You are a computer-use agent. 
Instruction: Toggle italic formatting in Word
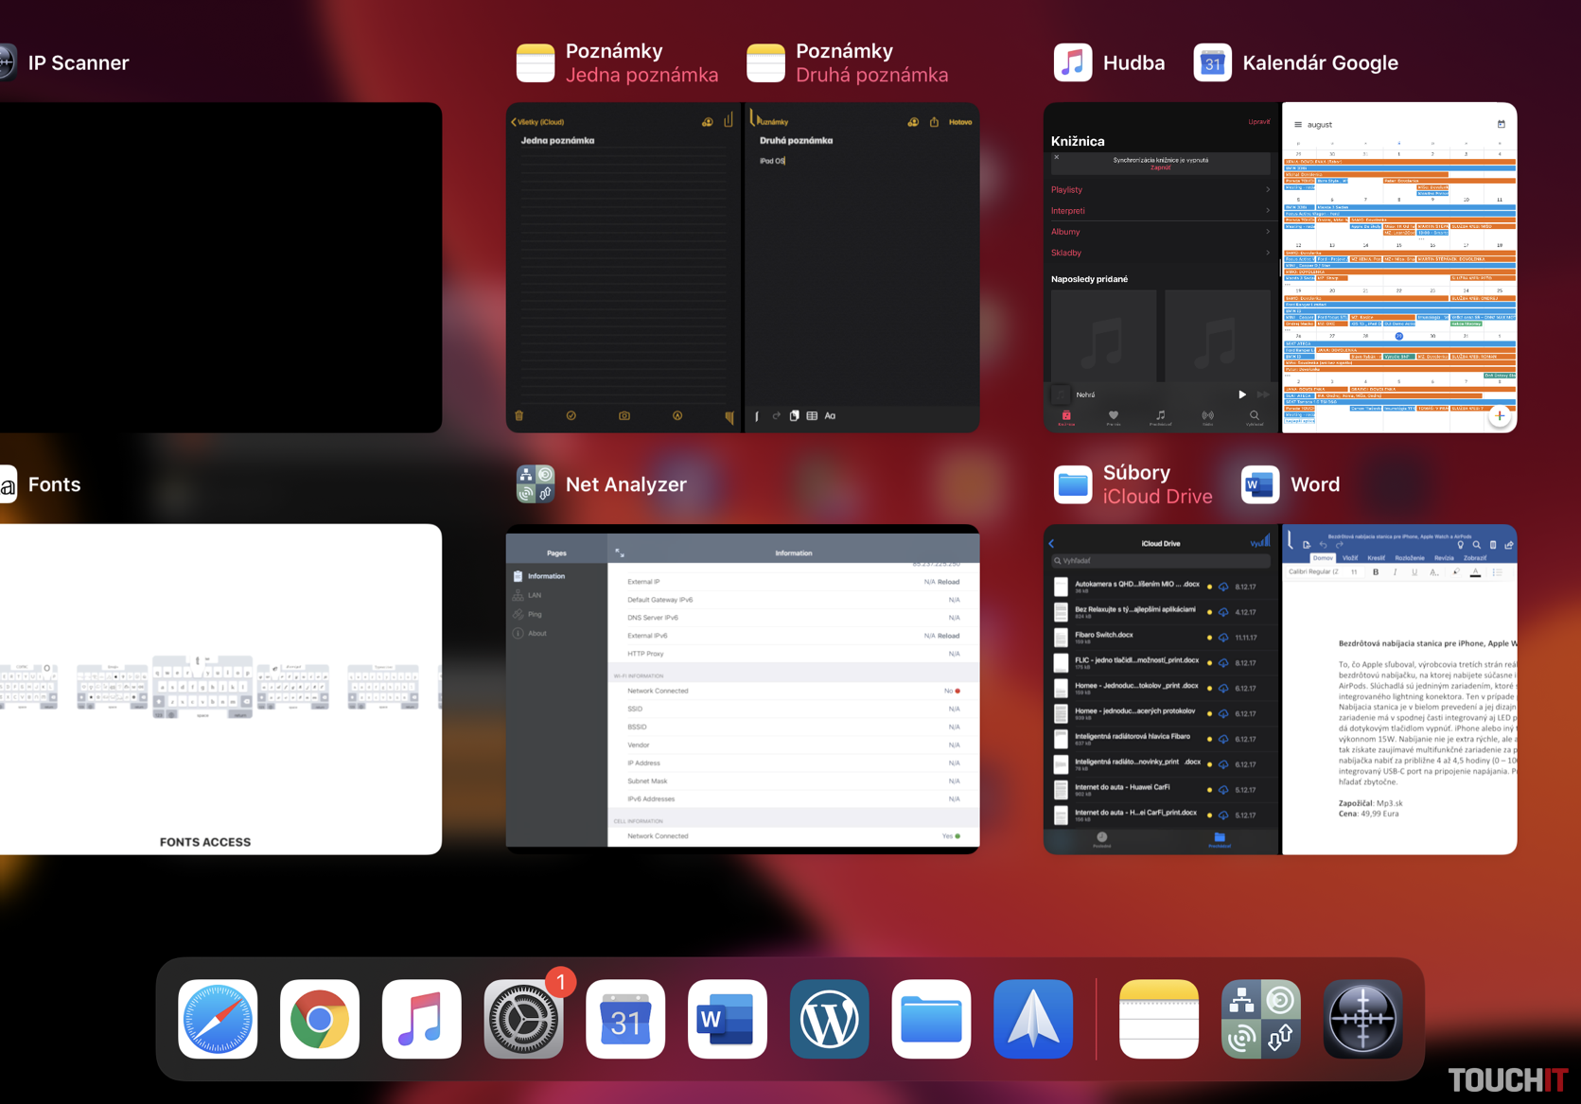click(x=1395, y=572)
